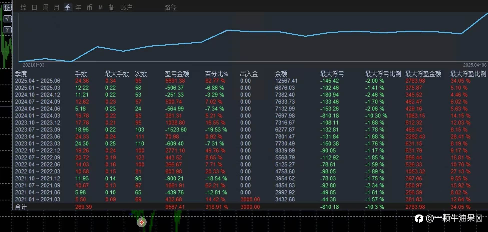Click the 路径 path button
This screenshot has width=488, height=232.
(170, 7)
